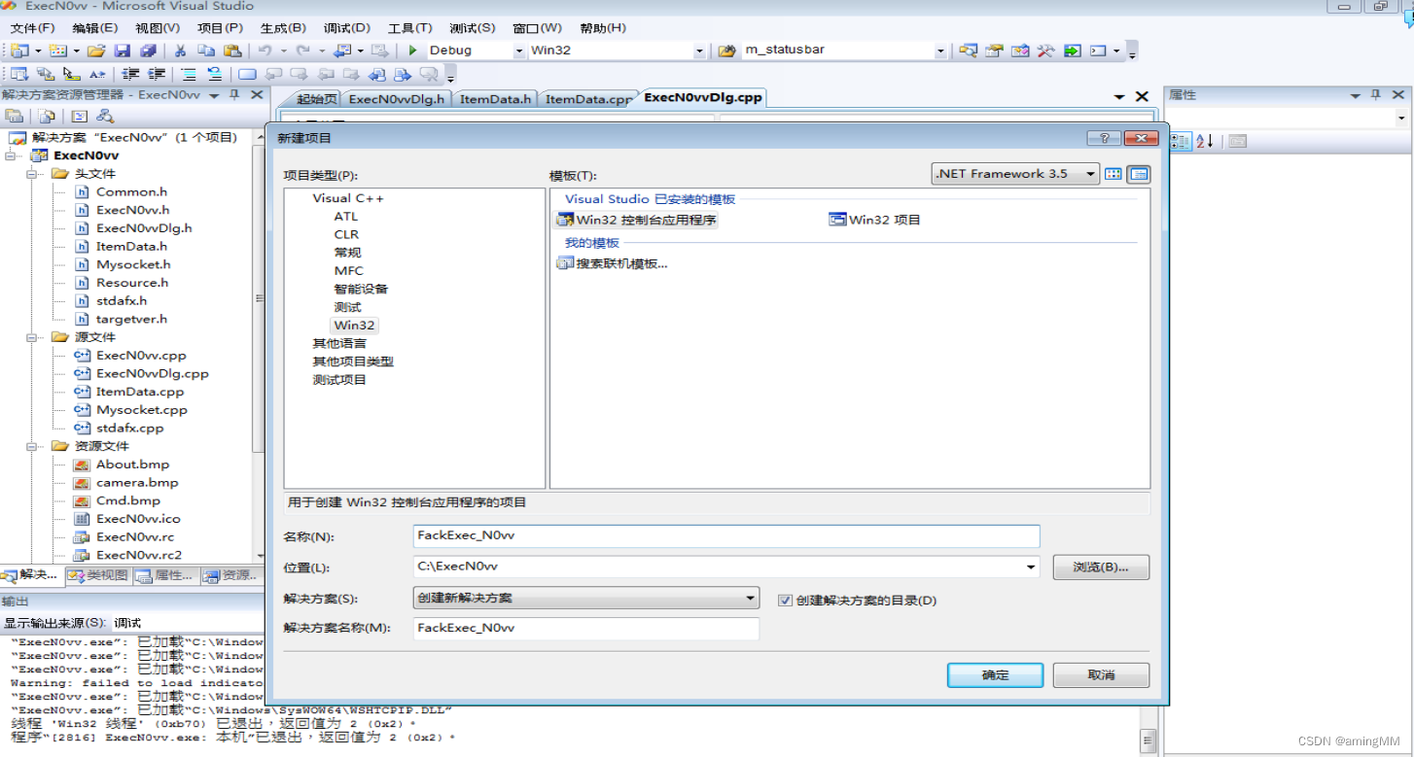Select Mysocket.cpp in Solution Explorer

click(142, 410)
